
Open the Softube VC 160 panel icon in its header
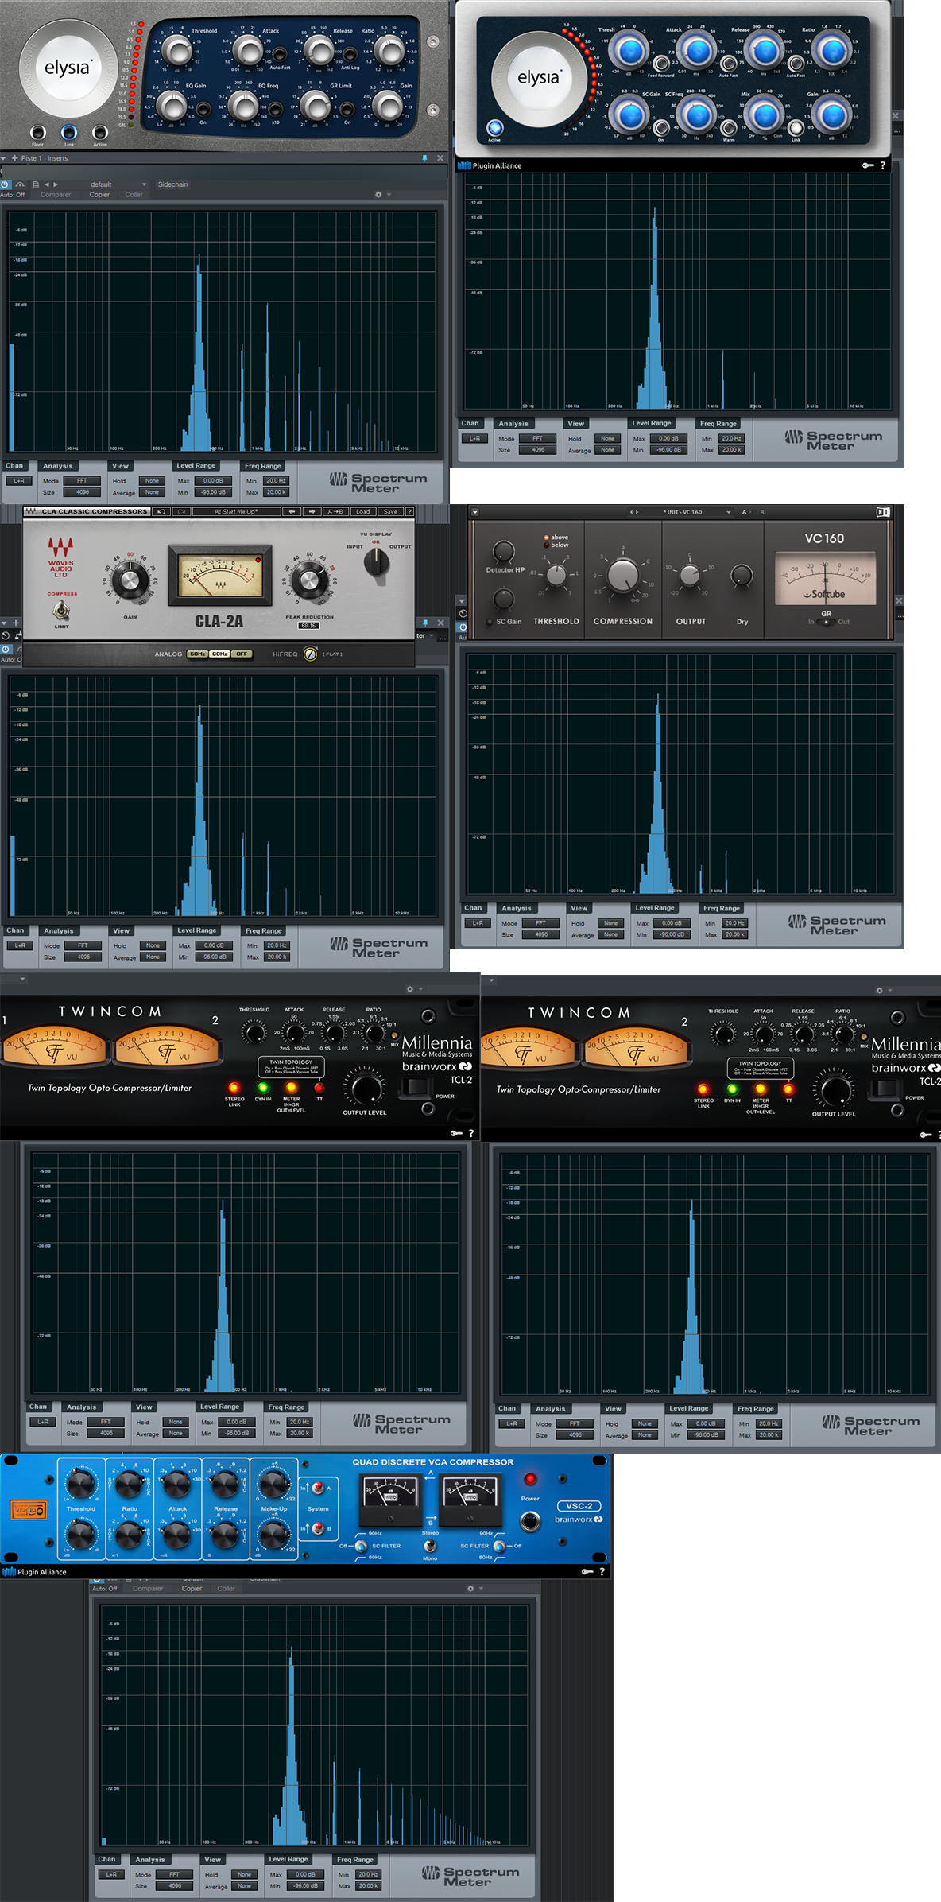coord(883,512)
